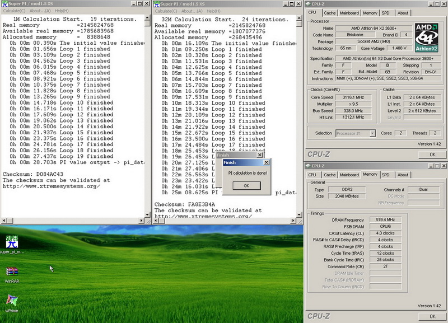
Task: Click the Command Rate value 2T
Action: tap(385, 266)
